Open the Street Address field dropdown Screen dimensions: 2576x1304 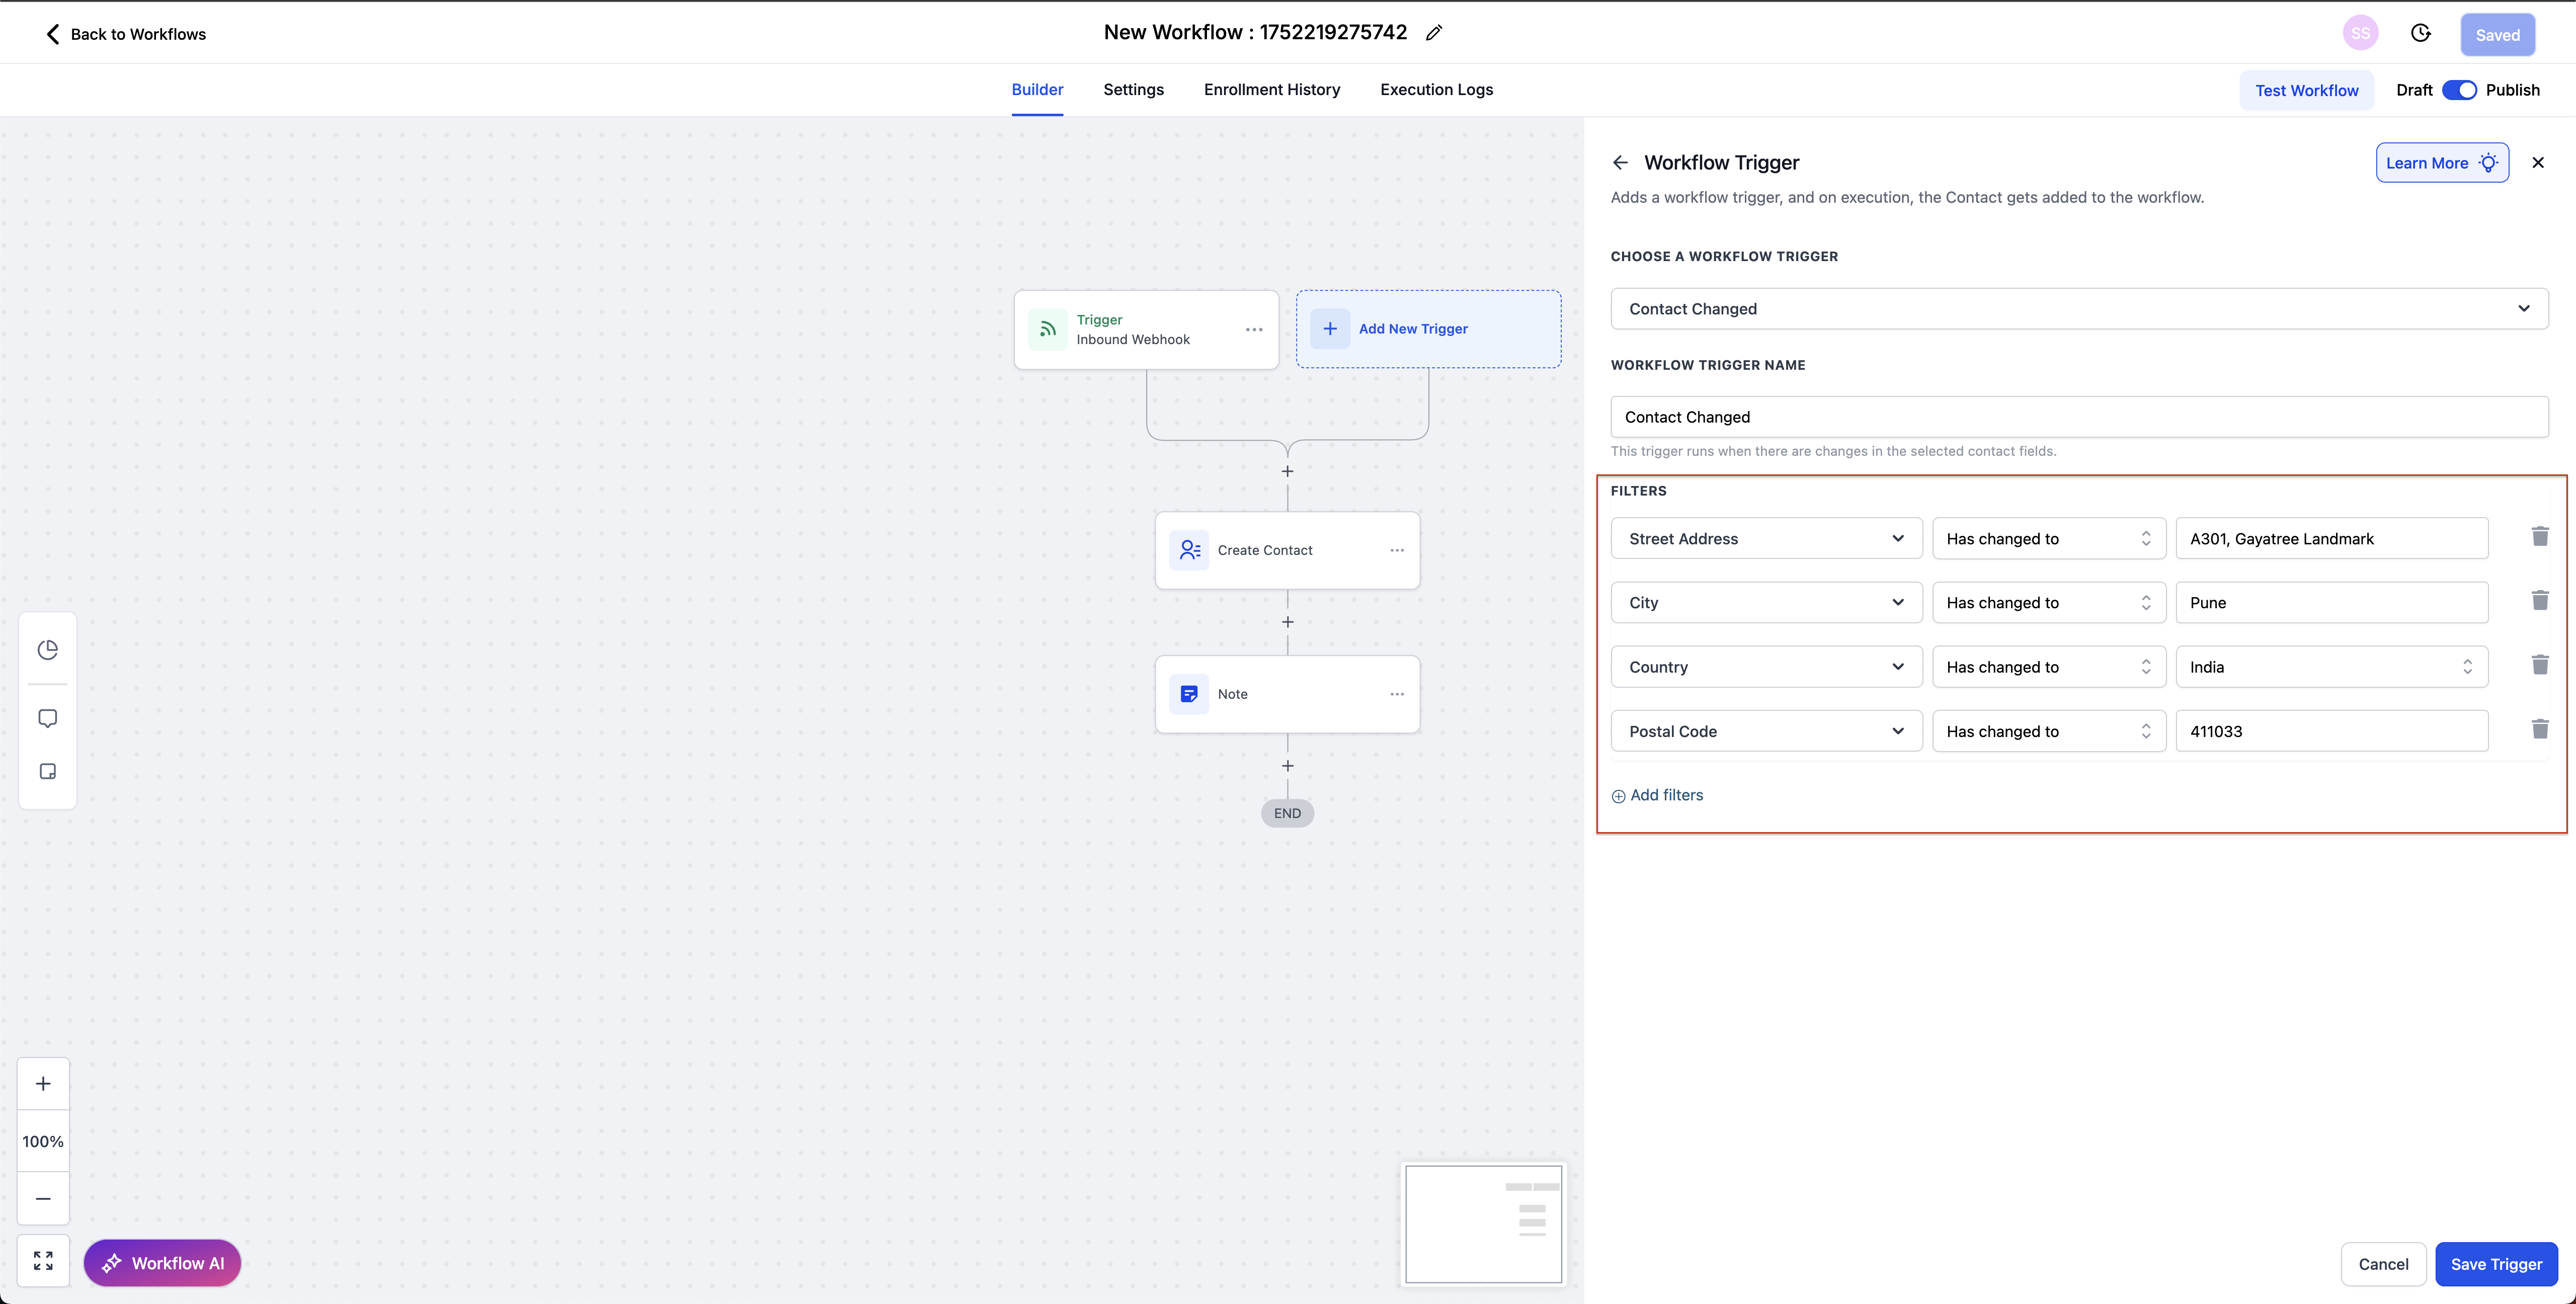point(1766,538)
